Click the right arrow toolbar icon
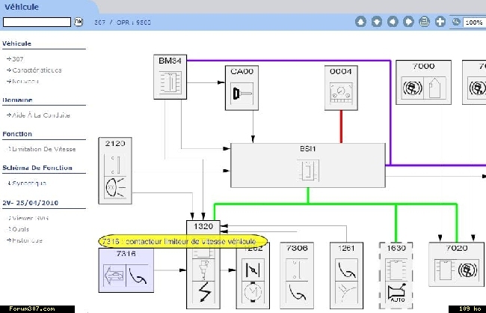 click(x=408, y=22)
